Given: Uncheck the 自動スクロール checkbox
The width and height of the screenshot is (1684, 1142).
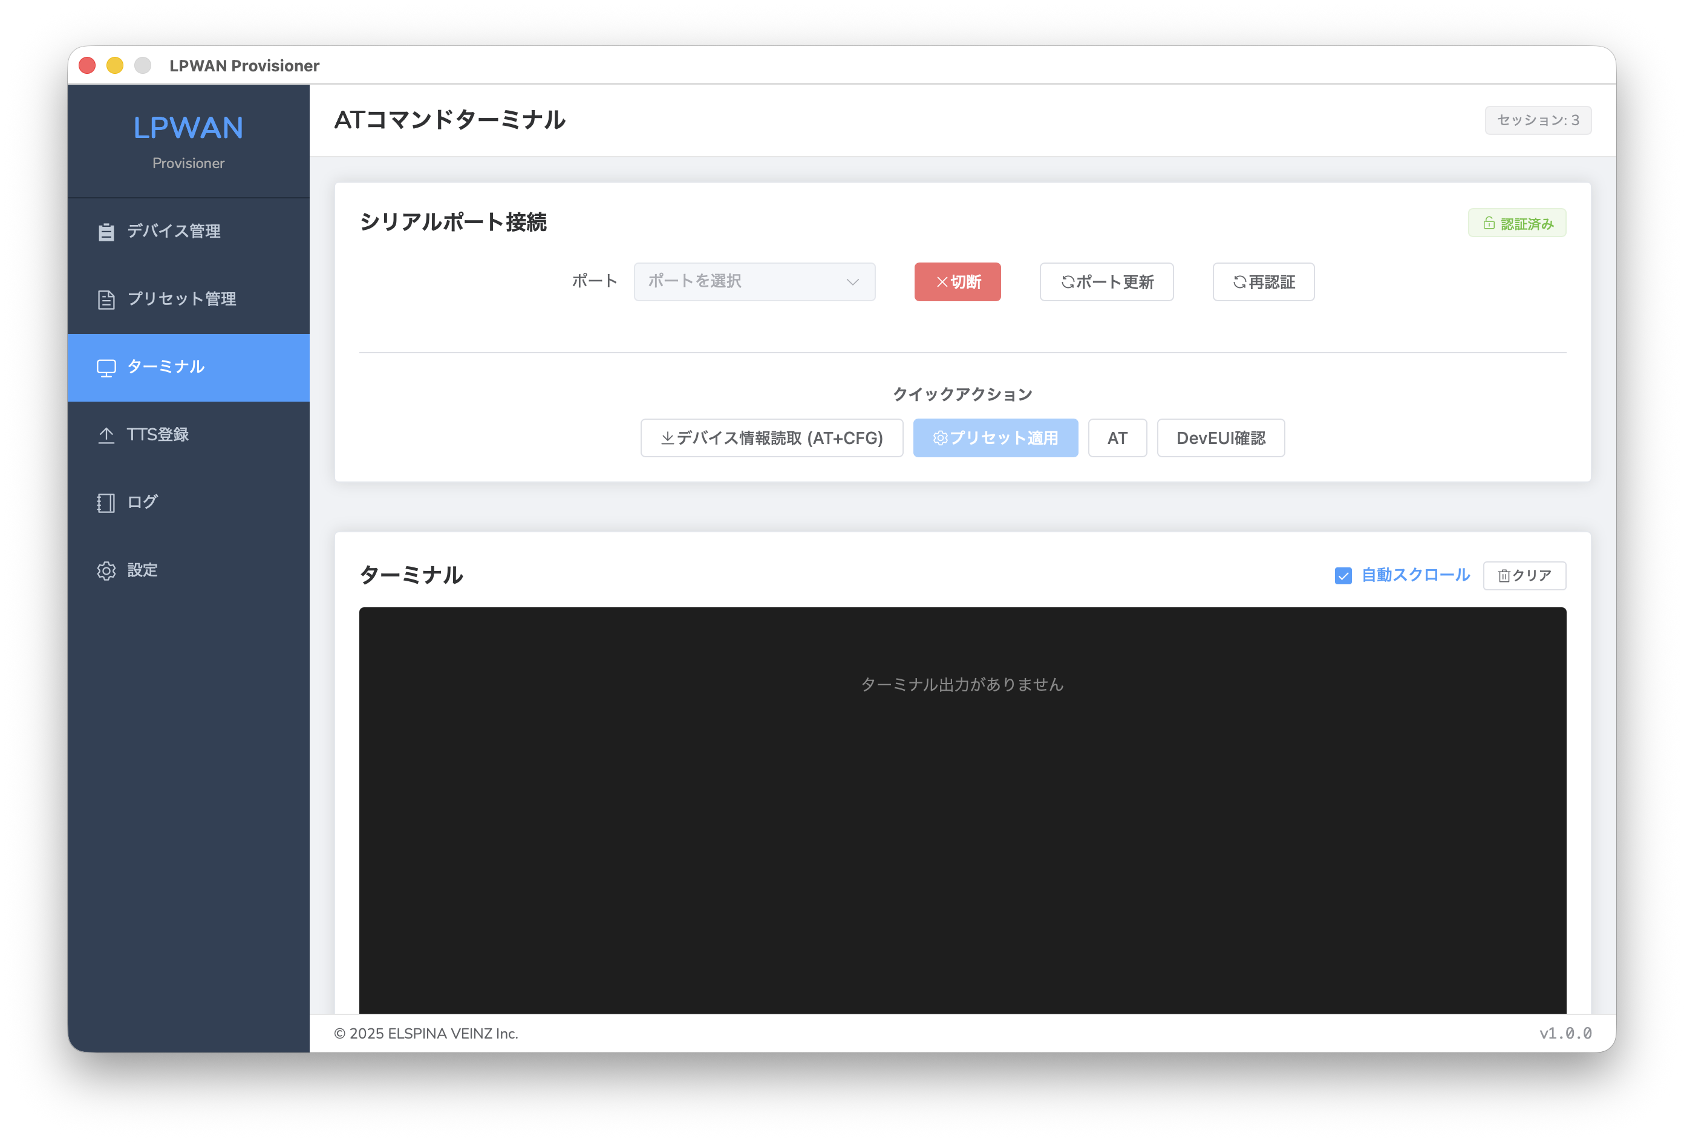Looking at the screenshot, I should point(1343,576).
